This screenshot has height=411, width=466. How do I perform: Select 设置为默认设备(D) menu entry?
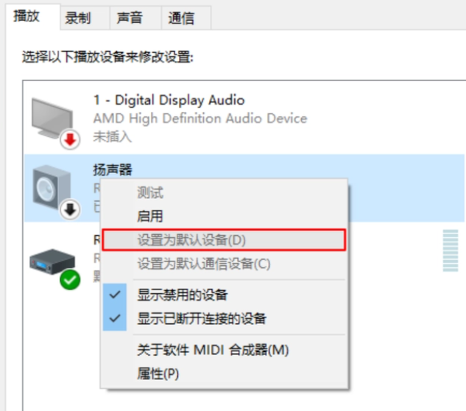191,240
